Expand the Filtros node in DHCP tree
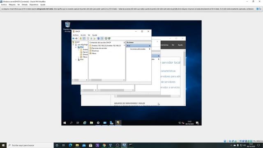Screen dimensions: 263x148 tap(78, 57)
